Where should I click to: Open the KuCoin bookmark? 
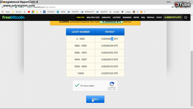19,12
